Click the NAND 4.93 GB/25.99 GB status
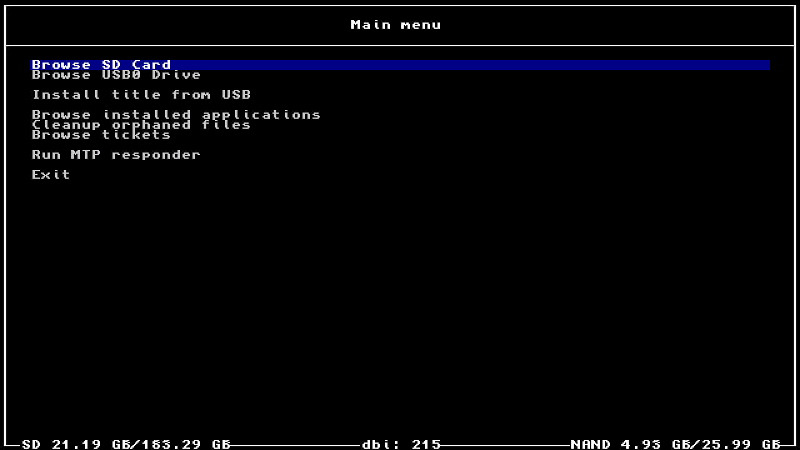The image size is (800, 450). 676,444
